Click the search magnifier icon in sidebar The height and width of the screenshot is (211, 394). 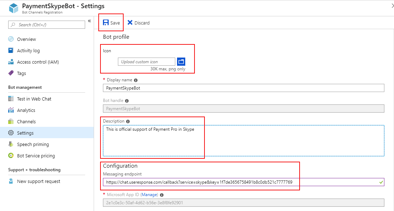(13, 25)
